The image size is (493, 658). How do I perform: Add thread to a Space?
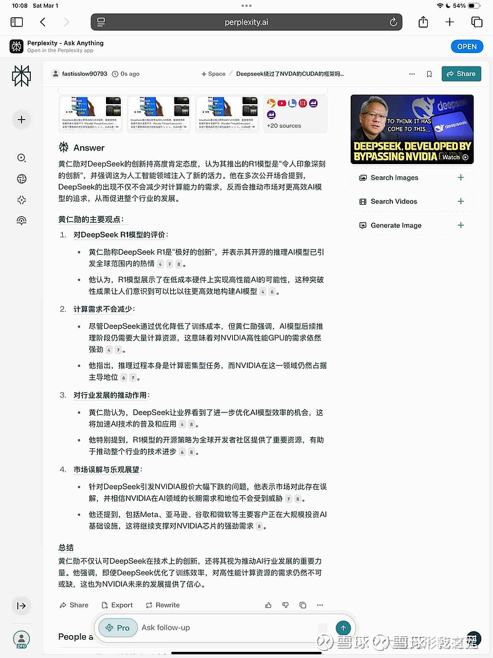(x=213, y=74)
